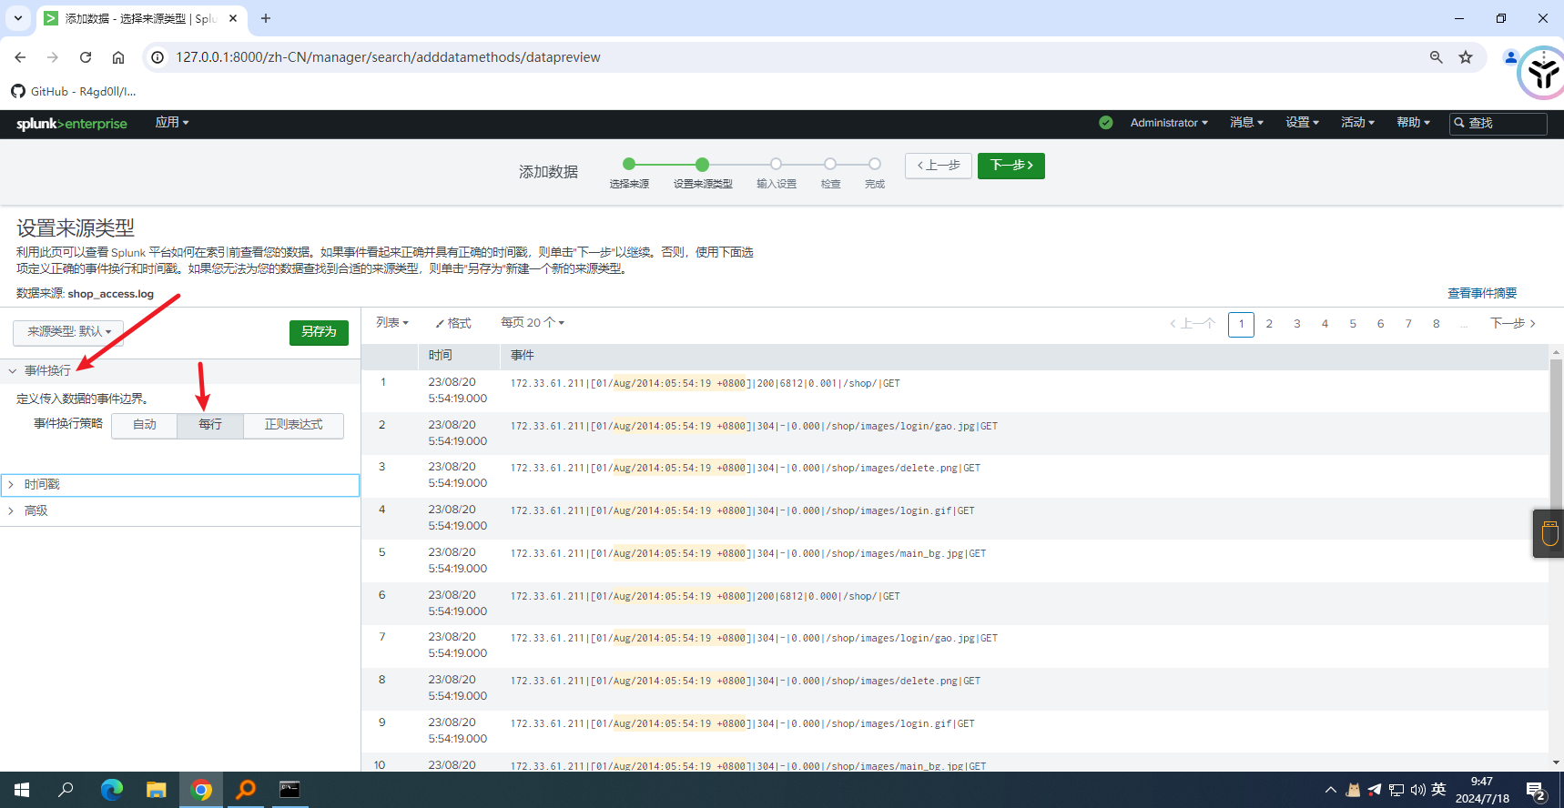
Task: Click the Splunk enterprise logo
Action: [71, 124]
